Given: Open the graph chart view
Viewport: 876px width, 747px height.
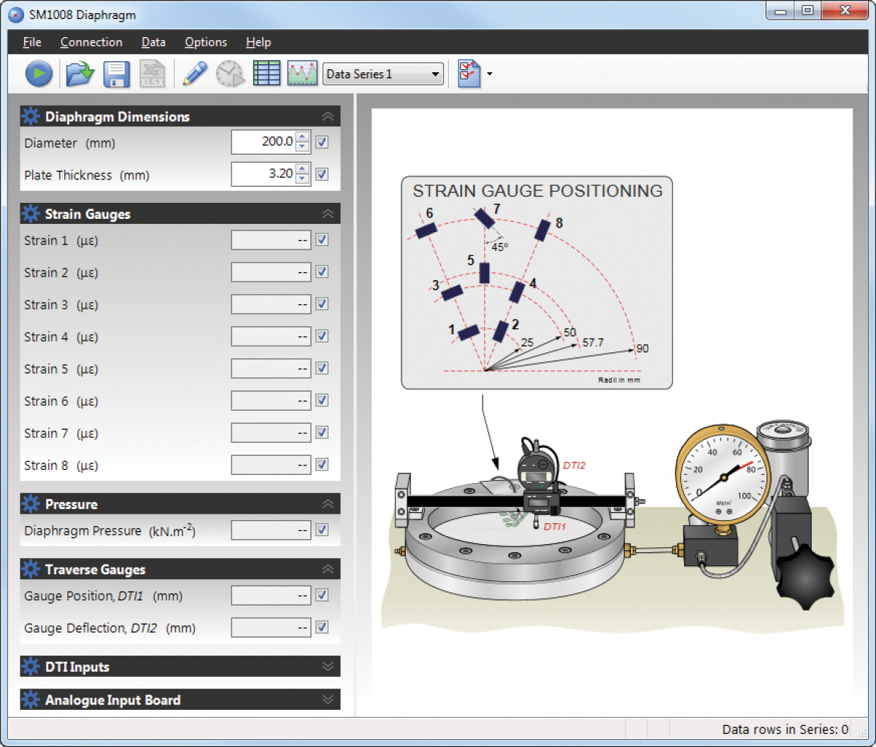Looking at the screenshot, I should click(x=302, y=73).
